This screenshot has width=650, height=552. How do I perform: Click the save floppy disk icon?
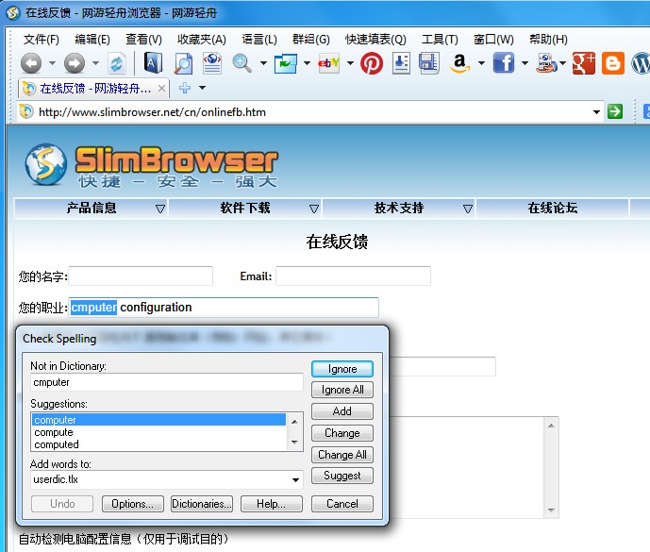[429, 63]
